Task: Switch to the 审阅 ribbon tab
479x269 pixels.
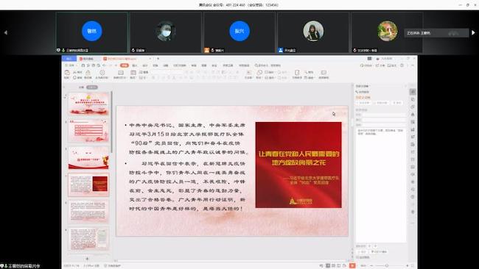Action: pyautogui.click(x=194, y=65)
